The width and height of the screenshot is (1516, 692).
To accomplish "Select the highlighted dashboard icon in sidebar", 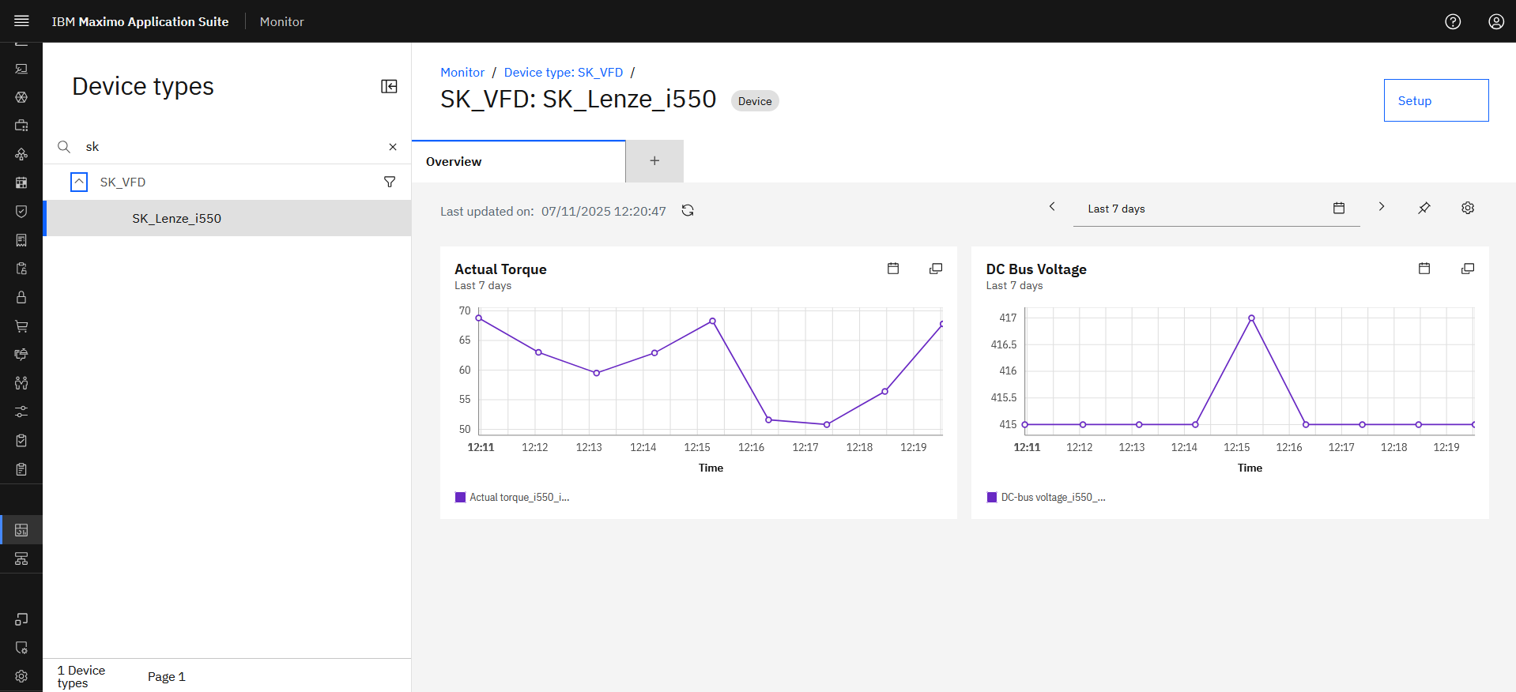I will (x=21, y=530).
